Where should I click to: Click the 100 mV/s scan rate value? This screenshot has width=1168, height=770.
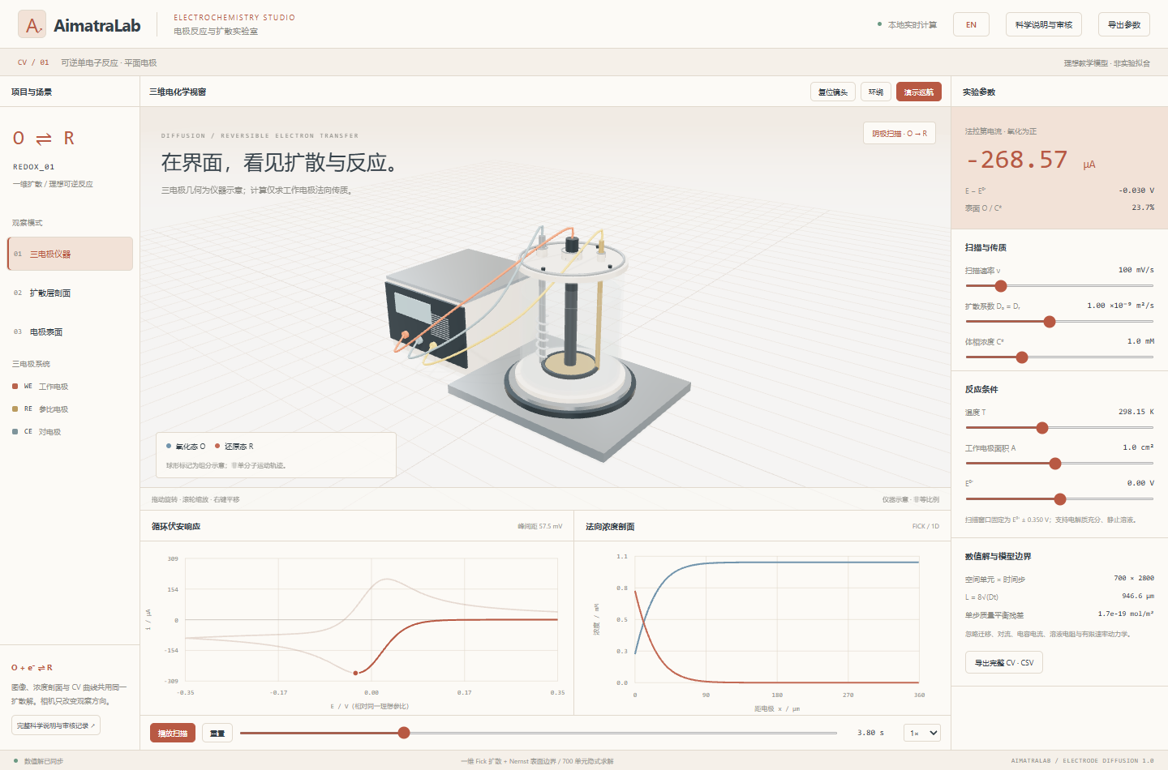1136,270
